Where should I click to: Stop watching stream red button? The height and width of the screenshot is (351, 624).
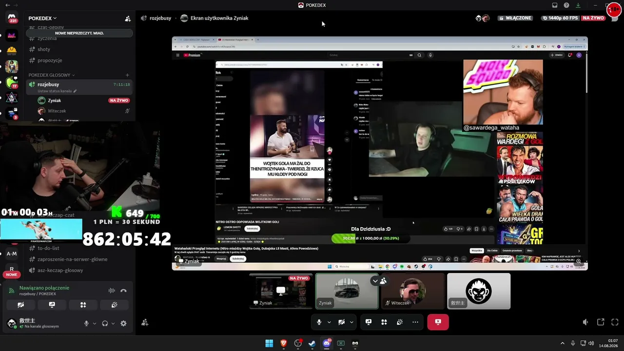tap(438, 322)
